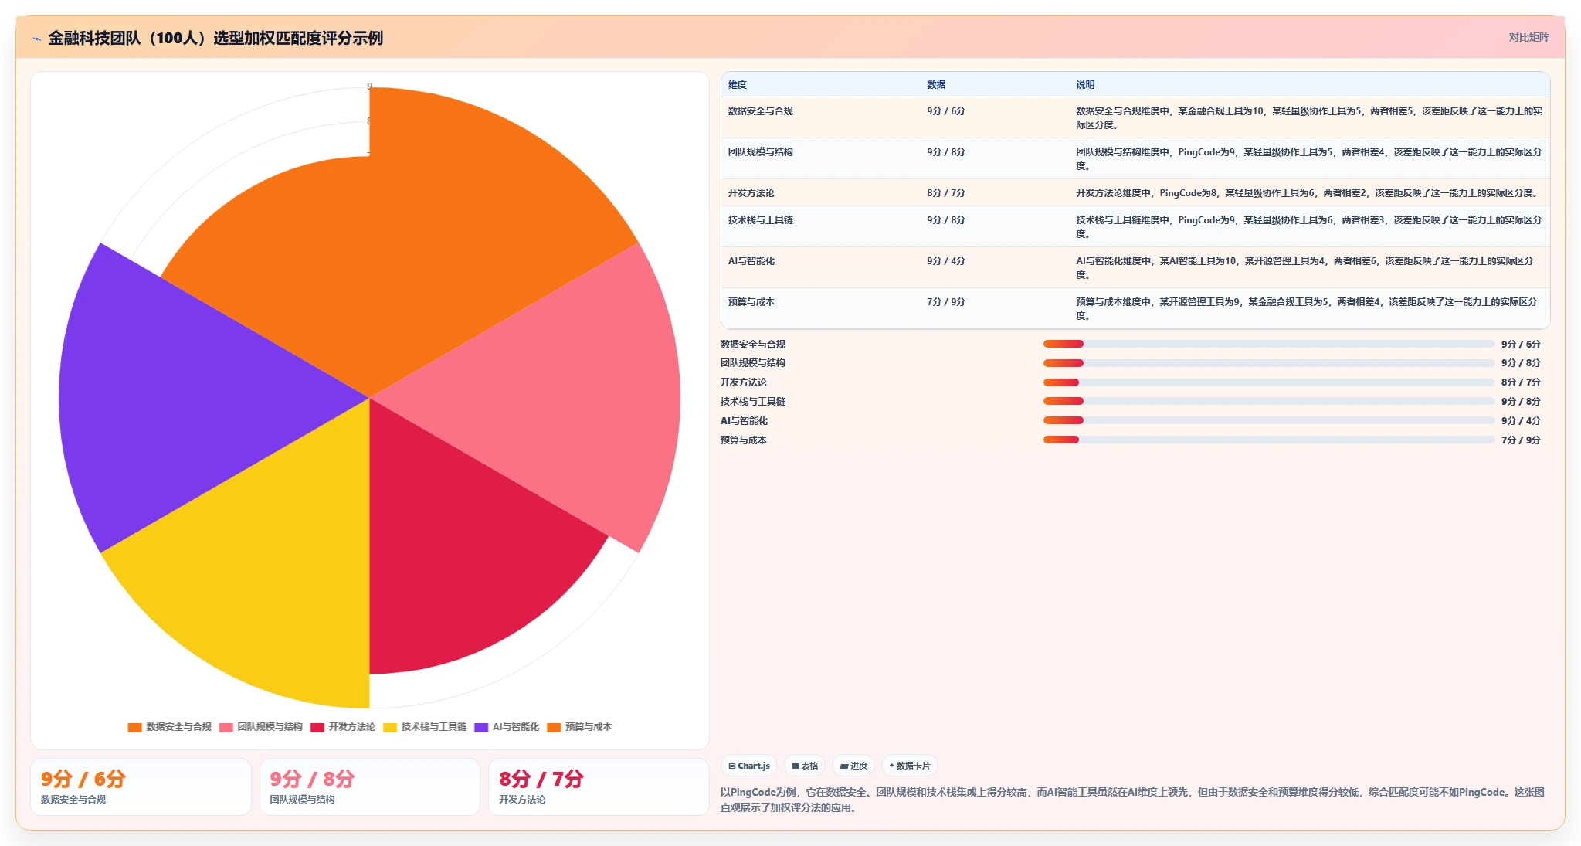
Task: Click the summary paragraph starting 以PingCode为例
Action: [x=1132, y=800]
